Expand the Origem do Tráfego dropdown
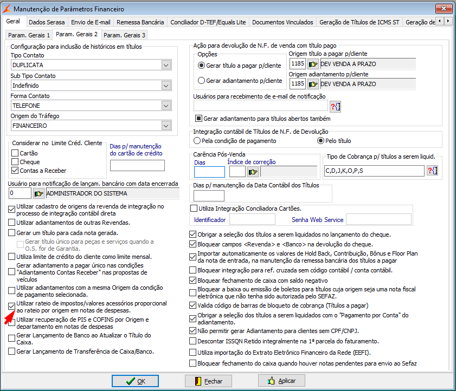The height and width of the screenshot is (391, 456). 166,126
